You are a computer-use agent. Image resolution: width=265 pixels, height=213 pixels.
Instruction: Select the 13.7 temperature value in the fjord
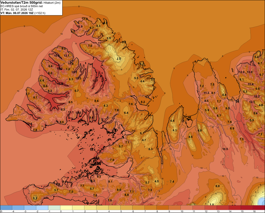coord(95,81)
